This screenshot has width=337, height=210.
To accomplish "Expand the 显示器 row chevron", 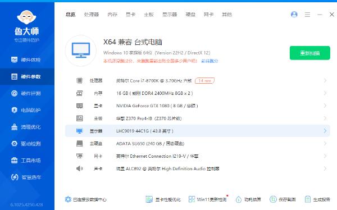I will [x=325, y=131].
